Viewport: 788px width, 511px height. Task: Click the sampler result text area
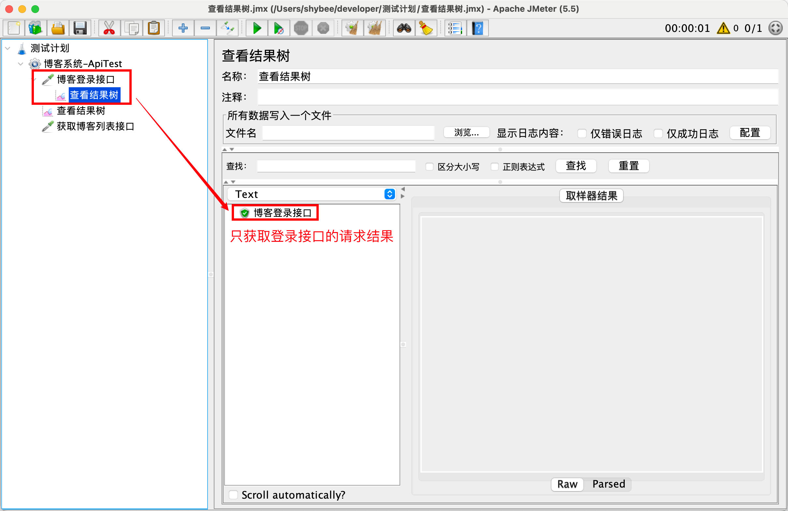coord(591,344)
